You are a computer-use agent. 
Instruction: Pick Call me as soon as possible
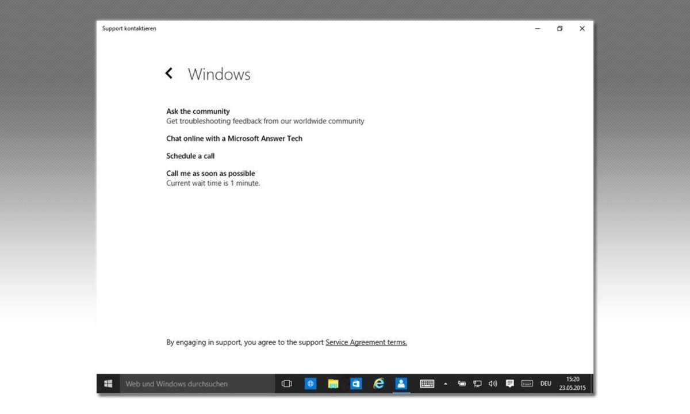pos(210,174)
